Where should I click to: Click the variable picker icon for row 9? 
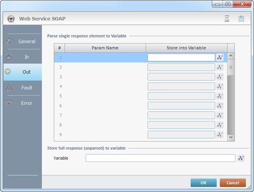(220, 135)
